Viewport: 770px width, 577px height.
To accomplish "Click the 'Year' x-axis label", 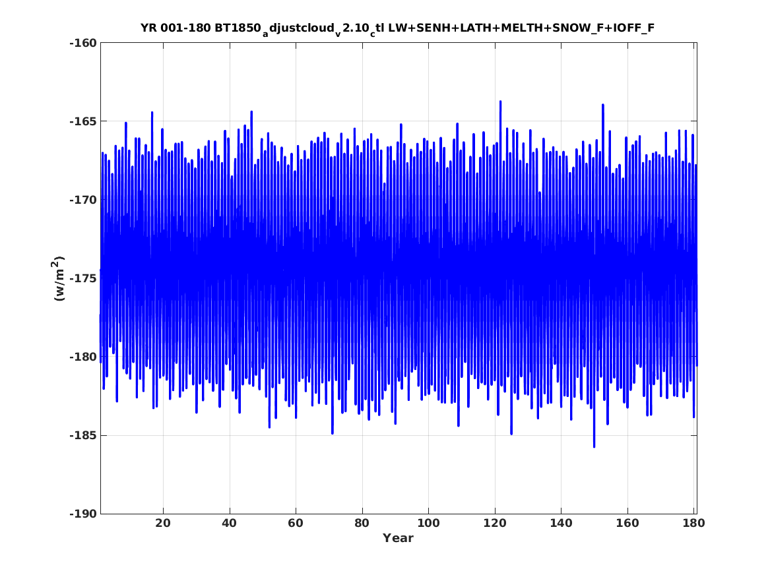I will [x=399, y=538].
